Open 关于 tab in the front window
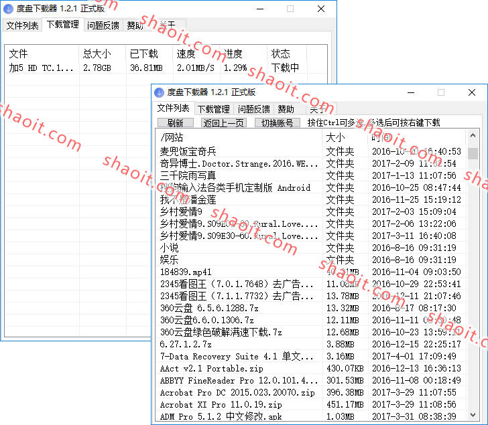This screenshot has width=488, height=425. coord(320,109)
